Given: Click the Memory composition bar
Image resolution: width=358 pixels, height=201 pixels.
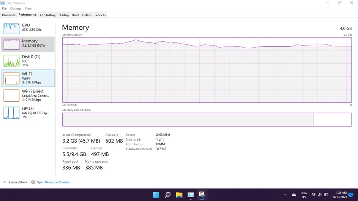Looking at the screenshot, I should click(x=188, y=119).
